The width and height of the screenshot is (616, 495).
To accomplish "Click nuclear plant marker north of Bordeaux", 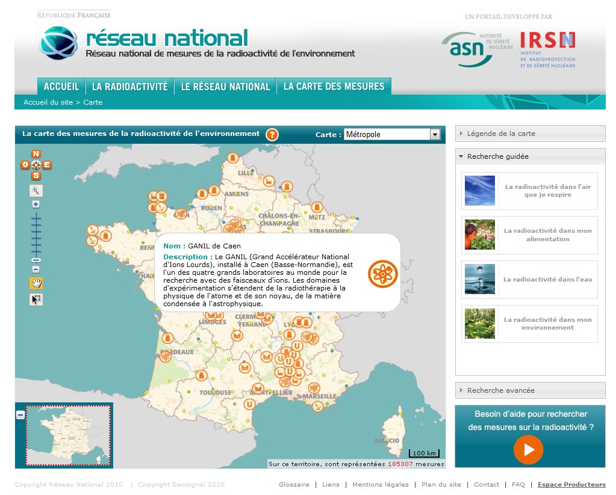I will click(168, 337).
